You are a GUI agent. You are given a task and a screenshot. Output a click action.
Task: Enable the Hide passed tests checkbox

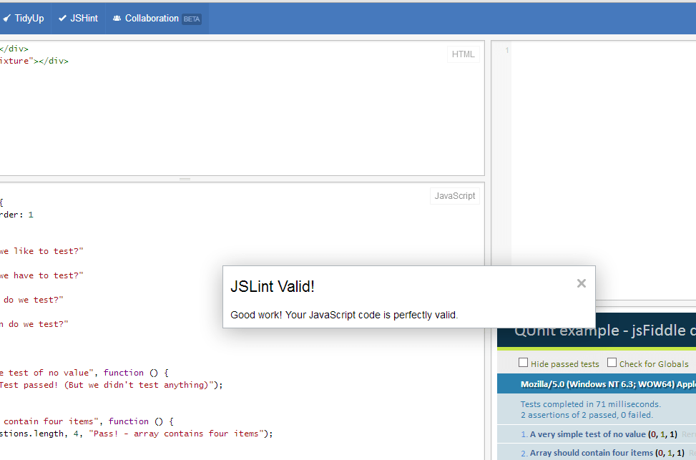(x=524, y=363)
